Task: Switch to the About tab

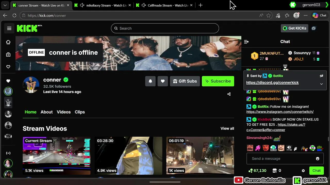Action: click(x=47, y=112)
